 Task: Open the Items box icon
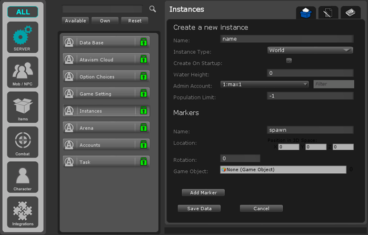(23, 107)
